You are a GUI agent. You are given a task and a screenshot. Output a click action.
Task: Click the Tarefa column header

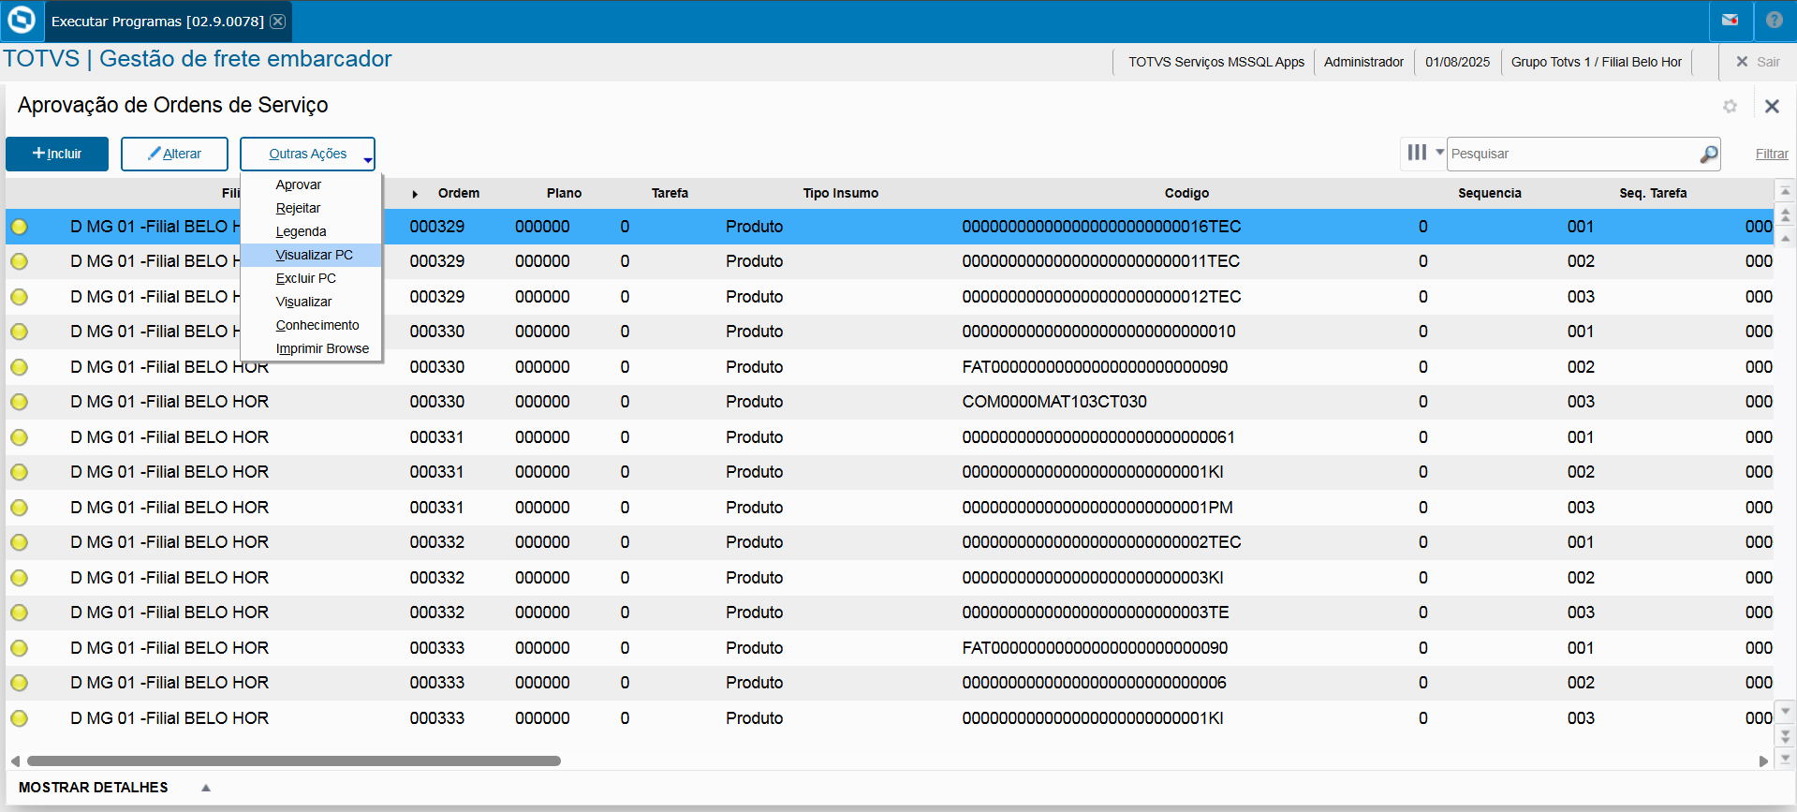pos(670,193)
